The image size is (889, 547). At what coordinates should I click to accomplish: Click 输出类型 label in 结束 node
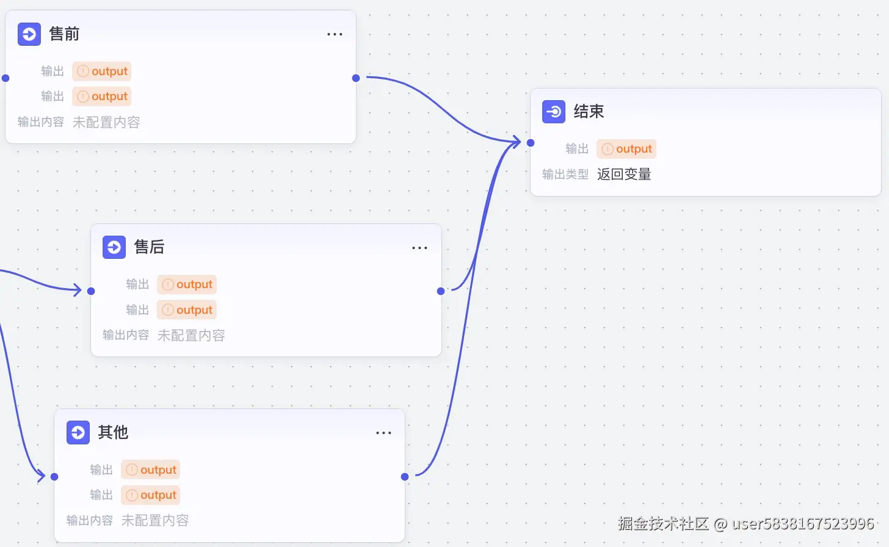point(565,175)
